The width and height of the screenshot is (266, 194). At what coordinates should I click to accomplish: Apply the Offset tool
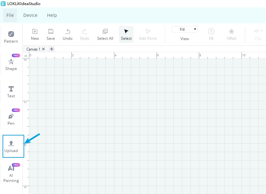pyautogui.click(x=231, y=34)
